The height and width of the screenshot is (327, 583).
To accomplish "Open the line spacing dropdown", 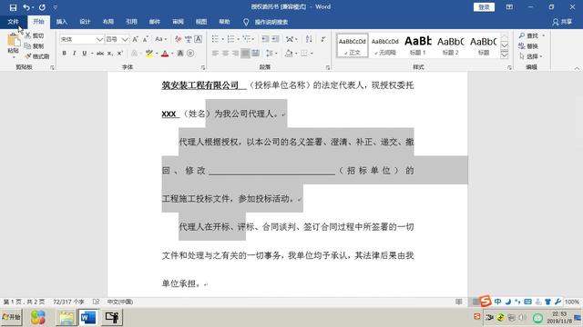I will (x=271, y=54).
